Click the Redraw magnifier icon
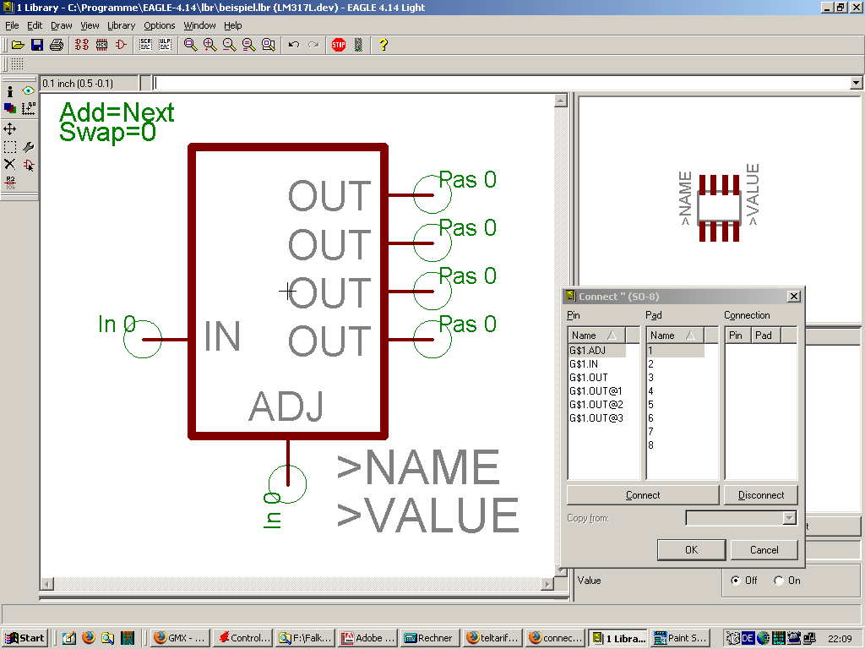This screenshot has width=865, height=649. 249,45
